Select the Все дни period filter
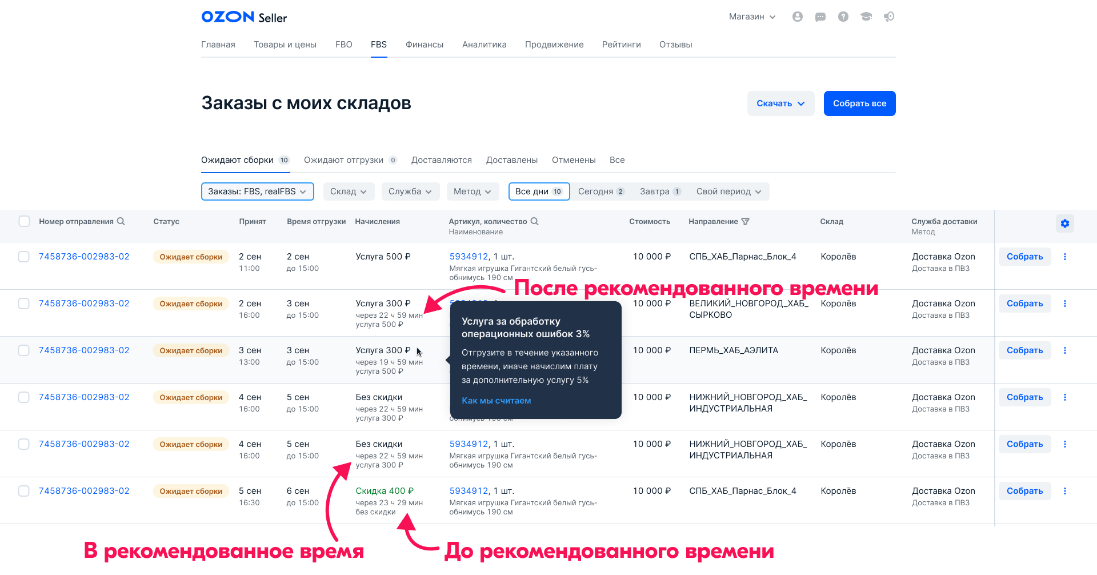The width and height of the screenshot is (1097, 575). (539, 191)
